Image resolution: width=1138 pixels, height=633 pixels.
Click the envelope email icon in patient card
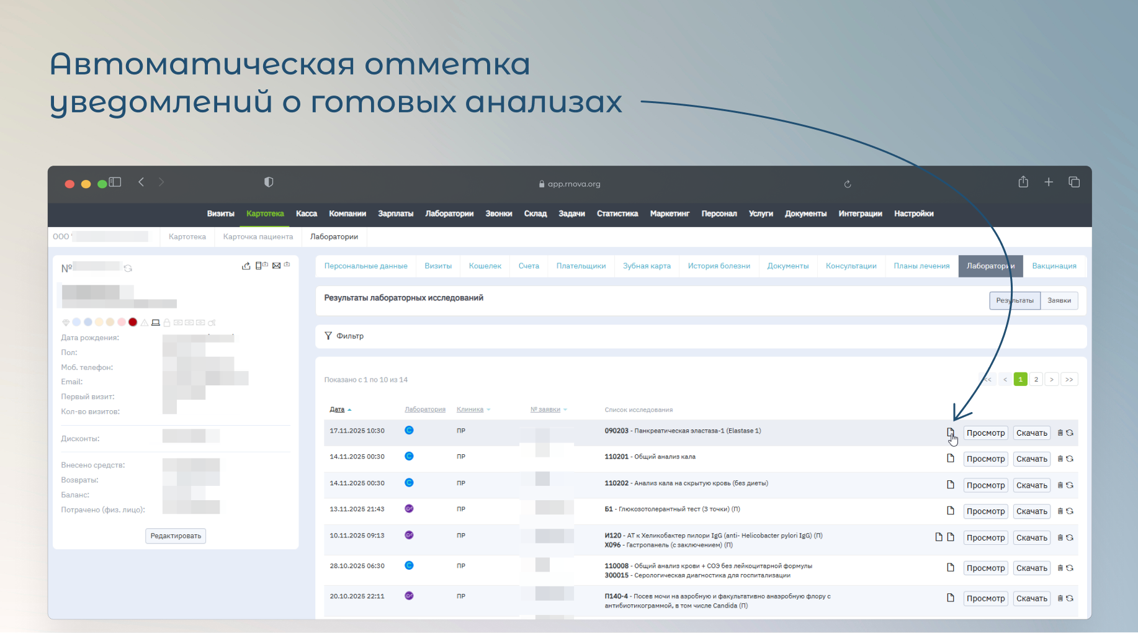click(x=277, y=266)
